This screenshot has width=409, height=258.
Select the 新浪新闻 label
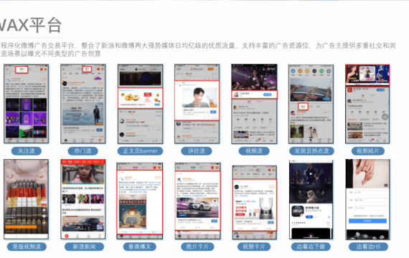coord(84,247)
